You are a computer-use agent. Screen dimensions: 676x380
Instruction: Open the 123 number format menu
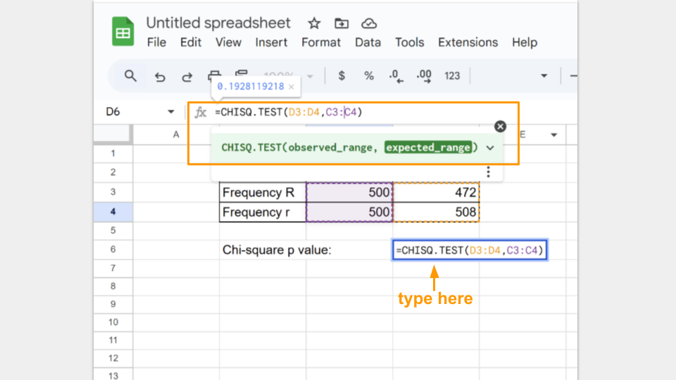tap(452, 76)
